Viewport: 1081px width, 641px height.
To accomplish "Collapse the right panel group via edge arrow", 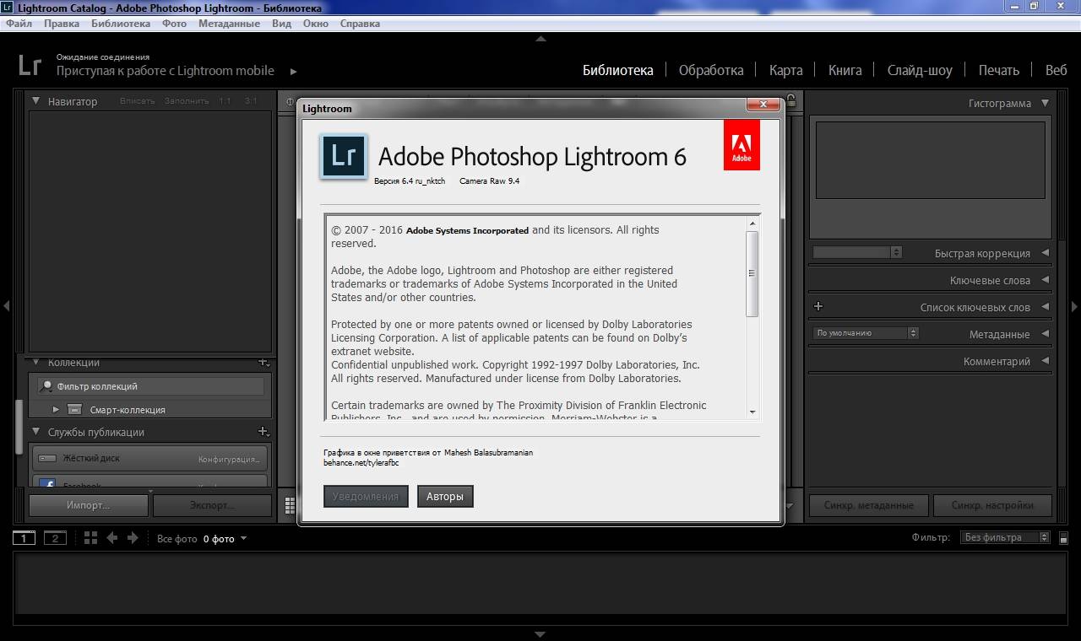I will pos(1074,306).
